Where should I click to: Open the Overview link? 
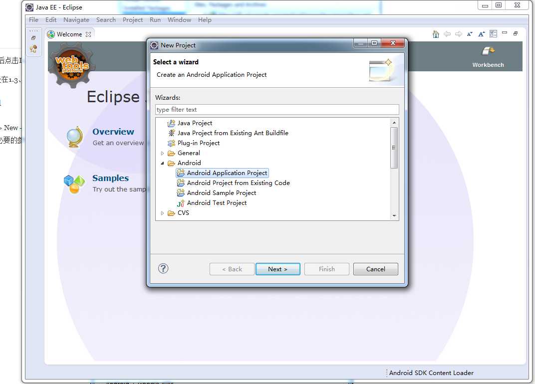coord(113,132)
